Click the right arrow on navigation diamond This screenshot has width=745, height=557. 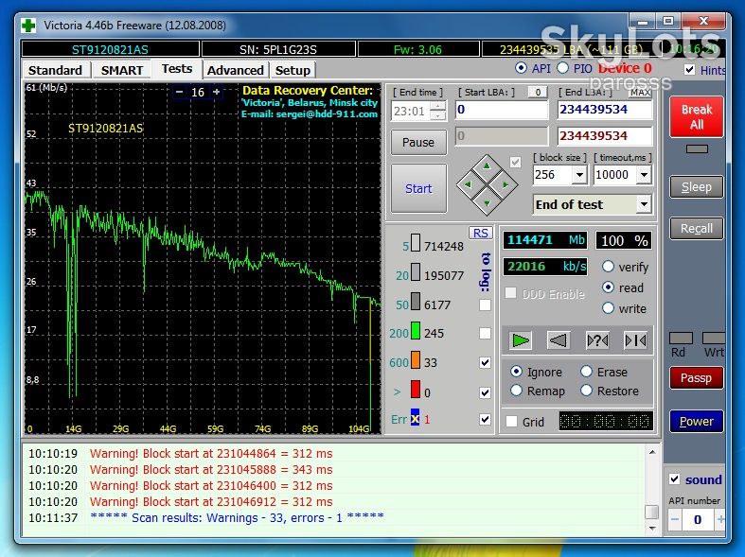506,184
